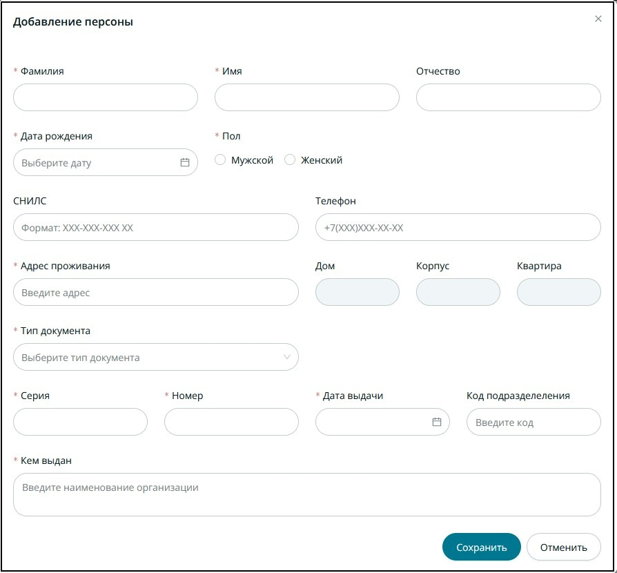
Task: Focus the Отчество input field
Action: [509, 97]
